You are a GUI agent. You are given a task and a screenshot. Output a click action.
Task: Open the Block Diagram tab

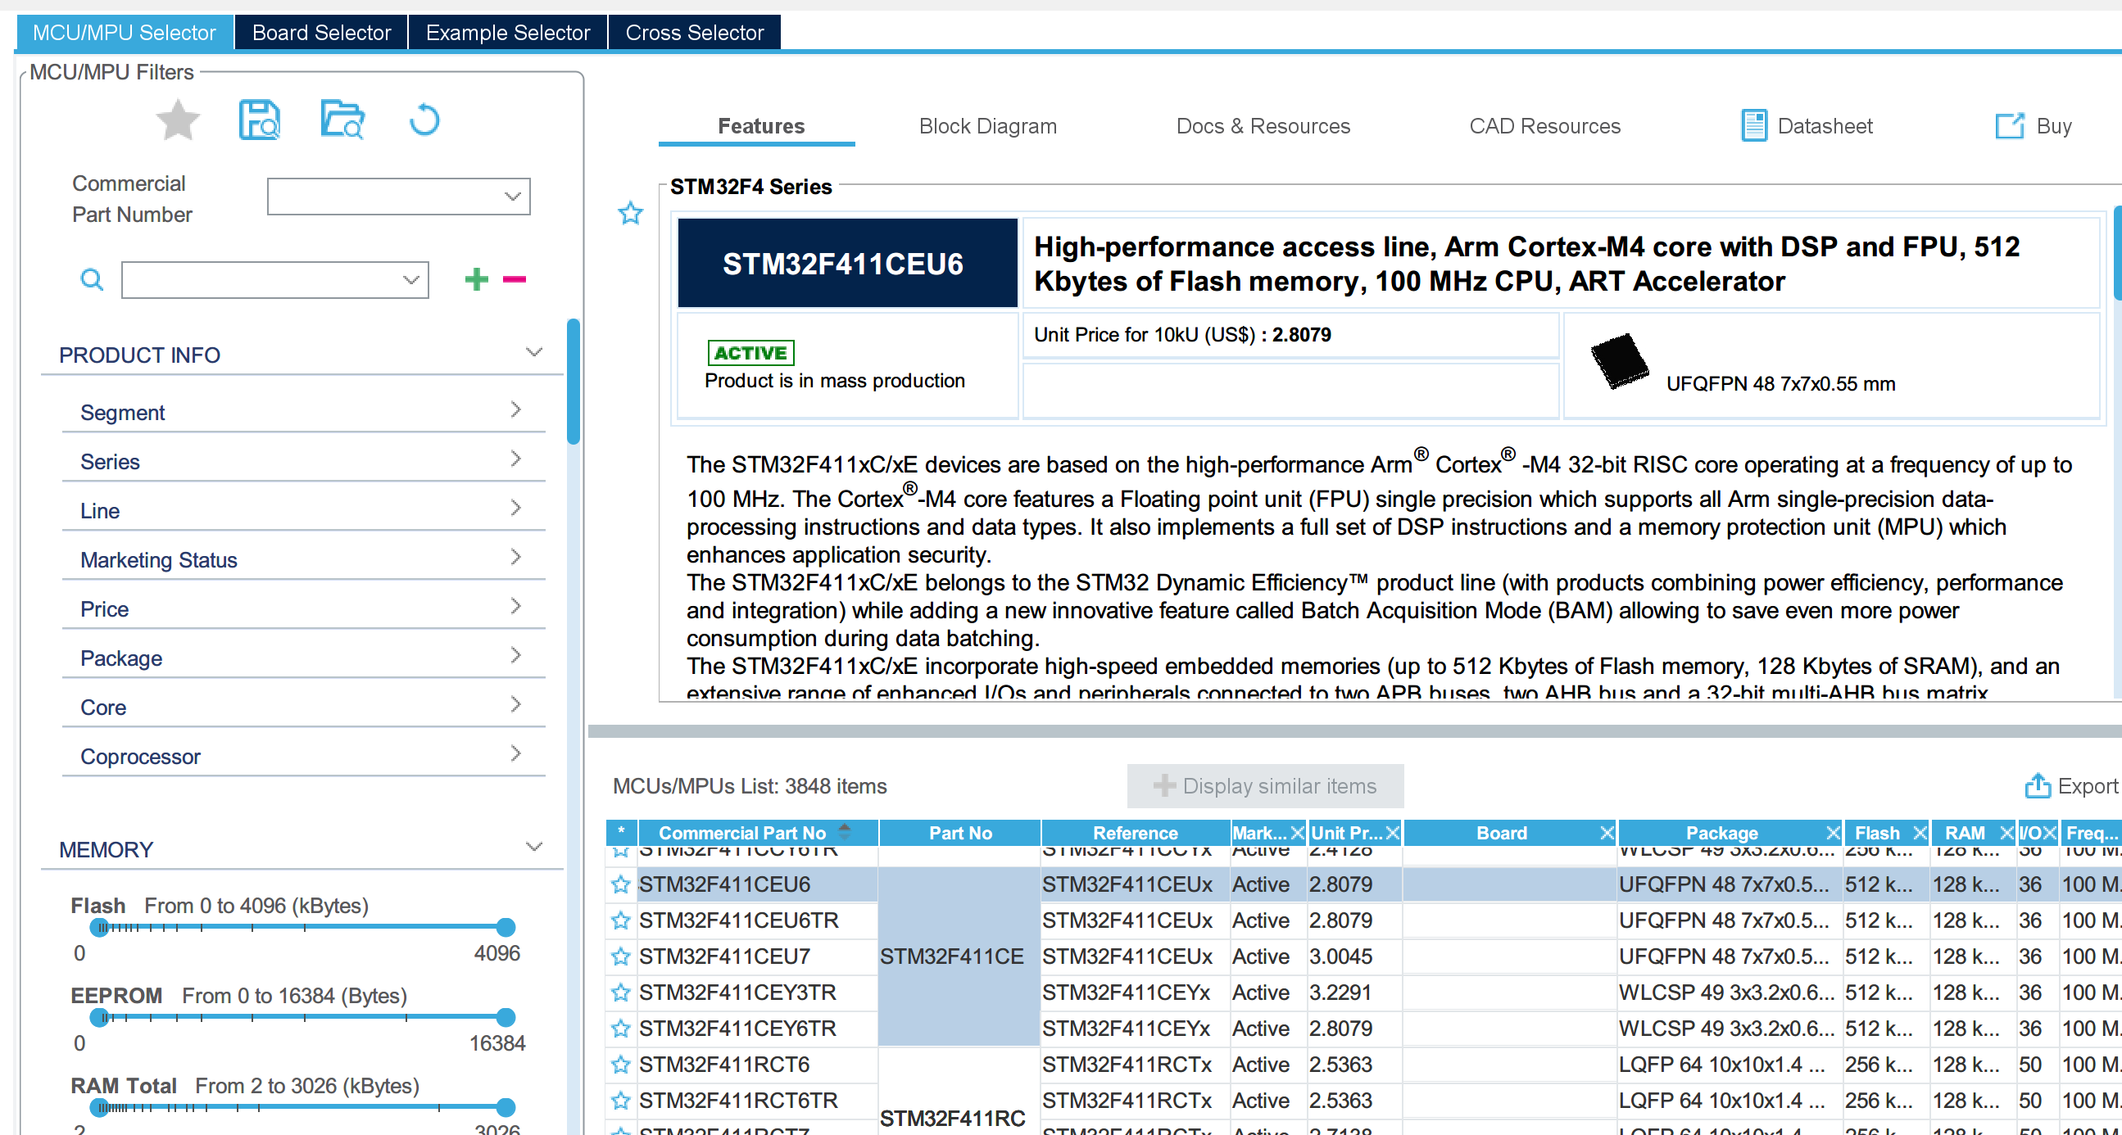click(x=987, y=126)
